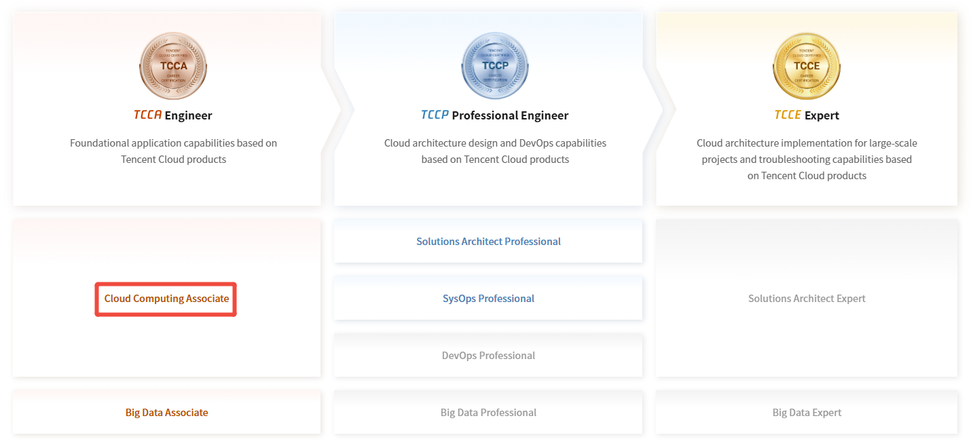Viewport: 973px width, 448px height.
Task: Open the Big Data Associate certification
Action: point(166,413)
